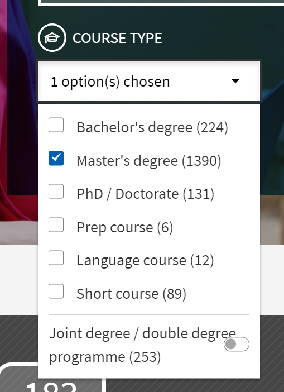
Task: Click the COURSE TYPE heading
Action: [117, 38]
